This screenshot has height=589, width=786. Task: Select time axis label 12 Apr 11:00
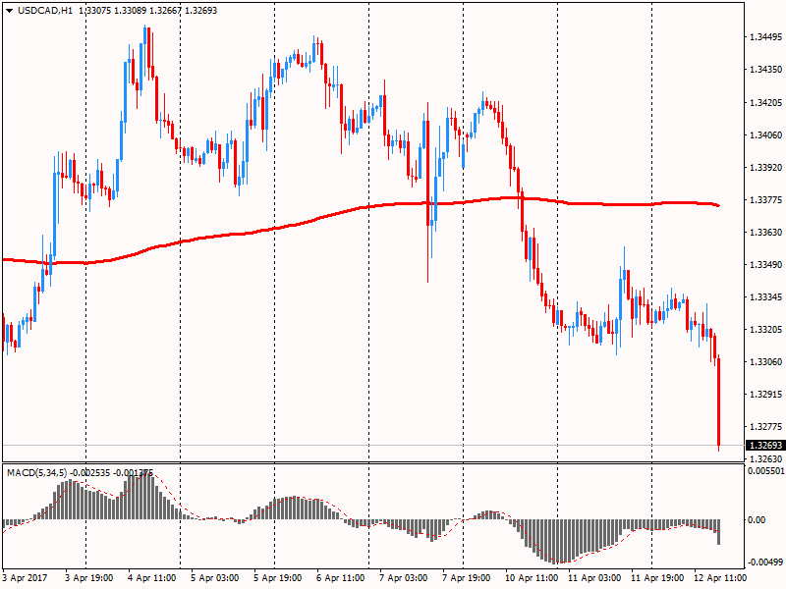[720, 578]
